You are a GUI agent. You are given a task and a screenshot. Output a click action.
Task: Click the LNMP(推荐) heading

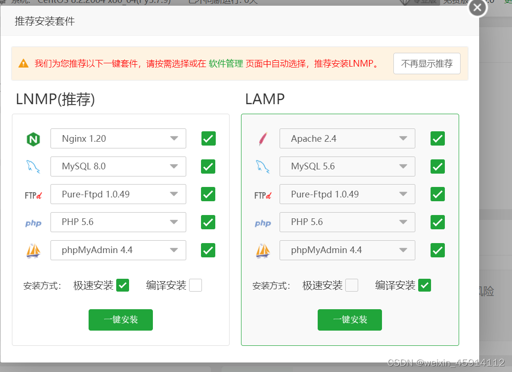[x=55, y=99]
